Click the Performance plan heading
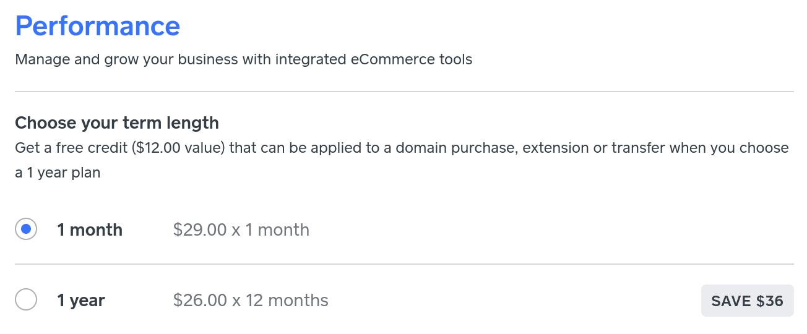Screen dimensions: 807x334 tap(98, 26)
